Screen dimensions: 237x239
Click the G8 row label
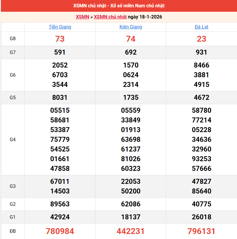pos(13,39)
